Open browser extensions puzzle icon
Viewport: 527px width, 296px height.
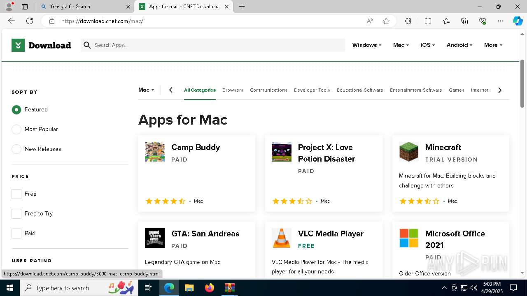408,21
